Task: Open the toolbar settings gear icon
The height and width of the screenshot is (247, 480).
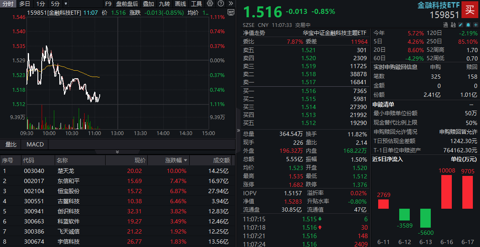Action: click(x=210, y=3)
